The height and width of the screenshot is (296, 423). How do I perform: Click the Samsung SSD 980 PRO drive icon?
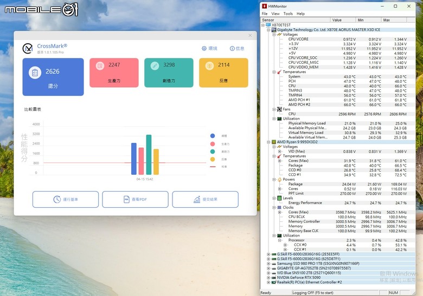click(x=273, y=264)
